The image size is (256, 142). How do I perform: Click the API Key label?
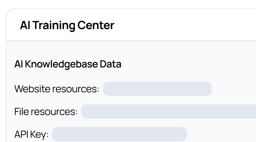pos(31,135)
